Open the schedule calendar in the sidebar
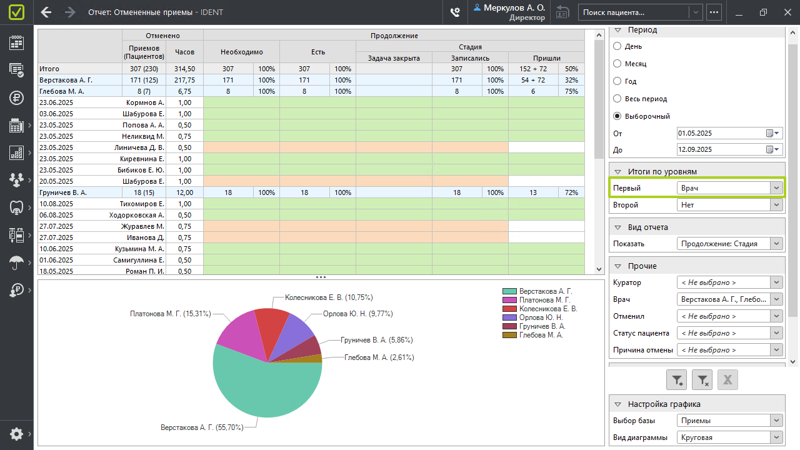Viewport: 800px width, 450px height. tap(16, 42)
